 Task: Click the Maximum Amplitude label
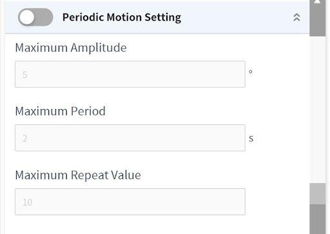[x=71, y=48]
